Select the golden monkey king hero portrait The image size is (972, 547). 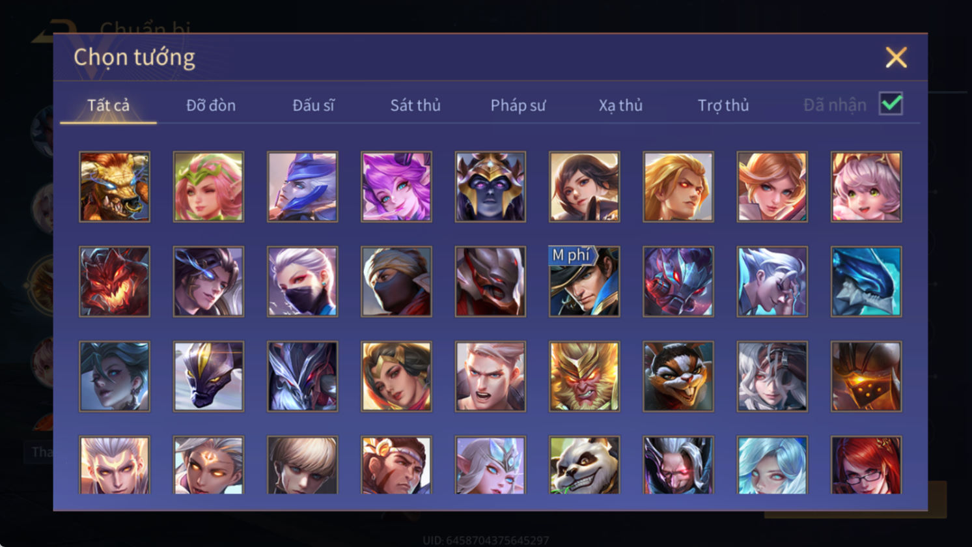coord(585,376)
